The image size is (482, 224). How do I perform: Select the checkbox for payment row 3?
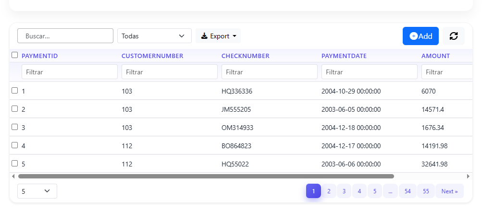[x=14, y=127]
